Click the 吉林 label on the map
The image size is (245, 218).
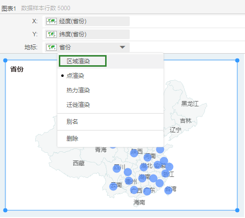(x=186, y=121)
